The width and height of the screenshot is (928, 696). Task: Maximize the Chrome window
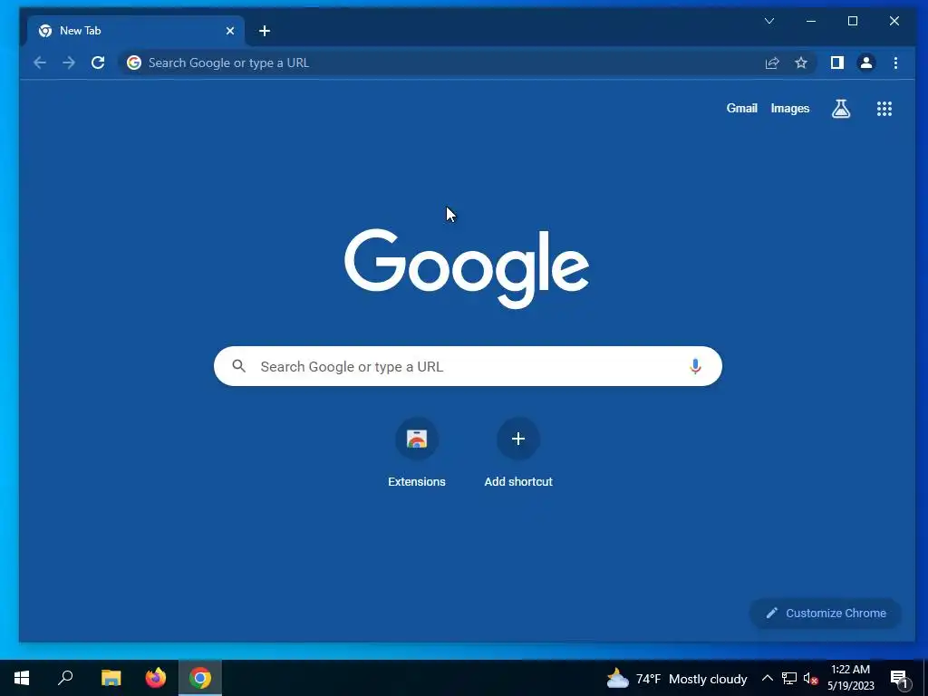[x=853, y=22]
